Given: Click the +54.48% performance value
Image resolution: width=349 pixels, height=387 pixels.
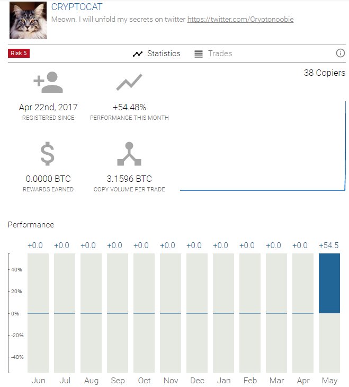Looking at the screenshot, I should tap(129, 108).
